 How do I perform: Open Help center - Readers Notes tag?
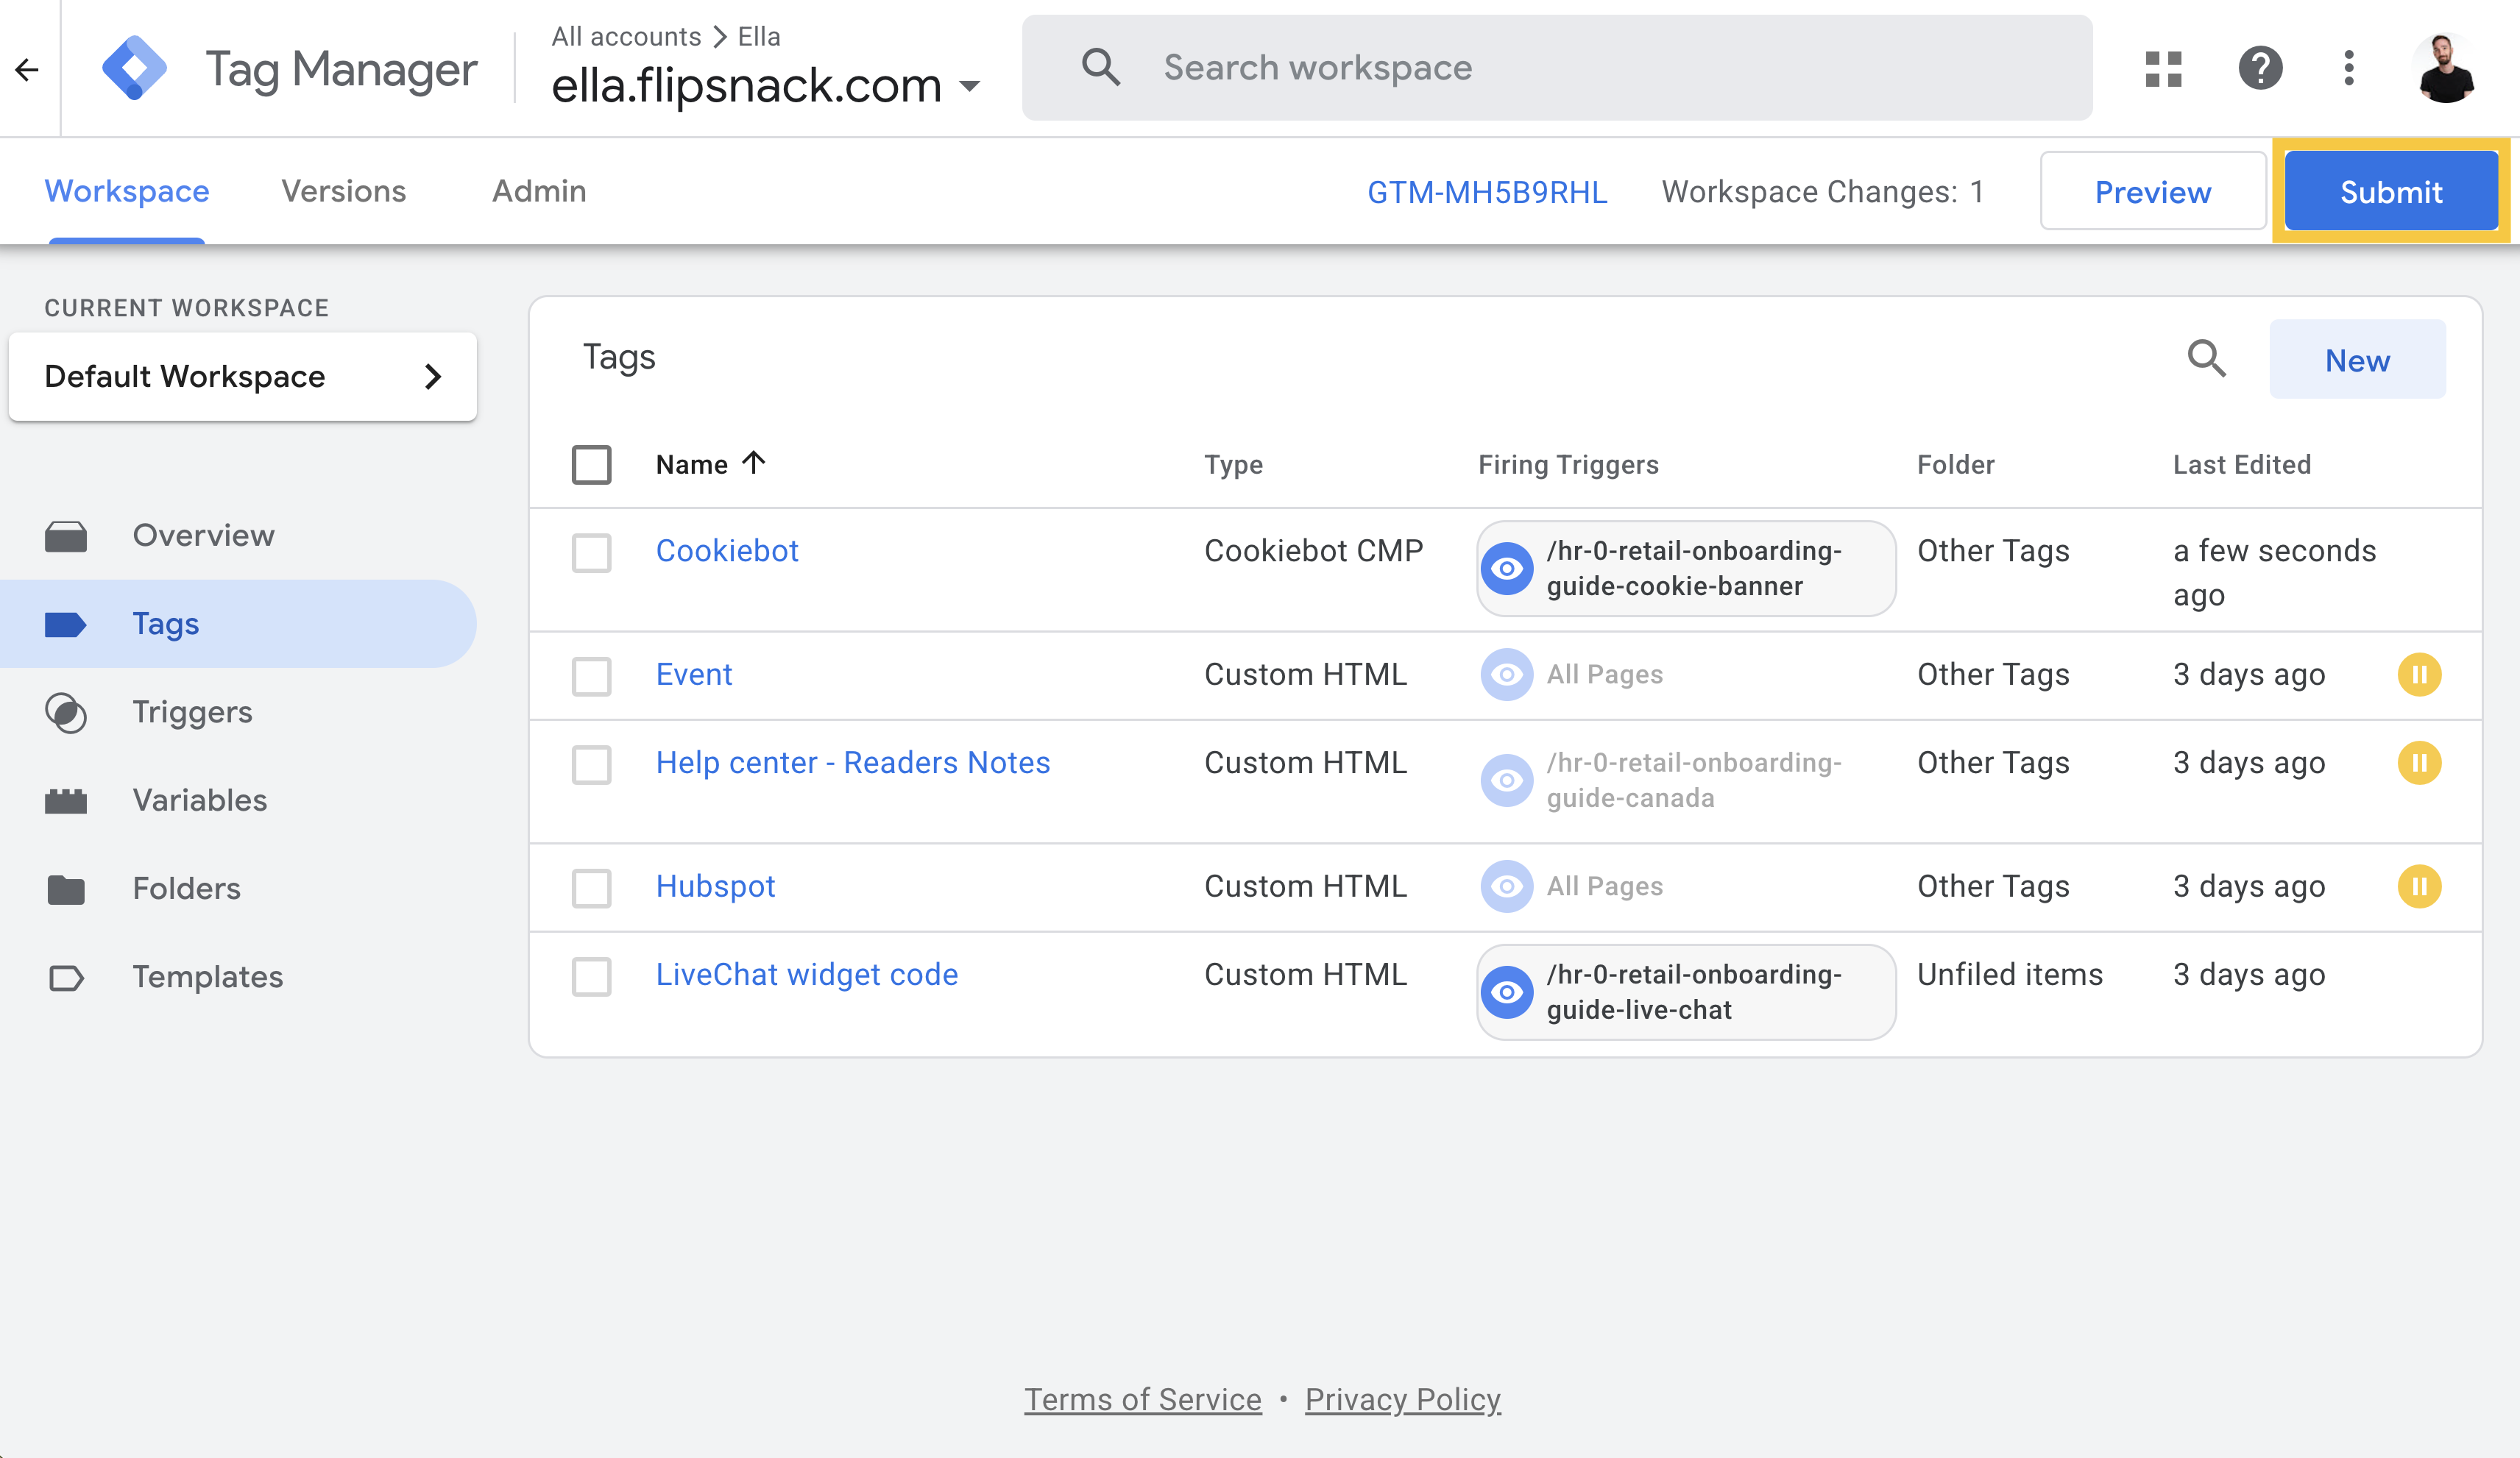click(x=853, y=763)
